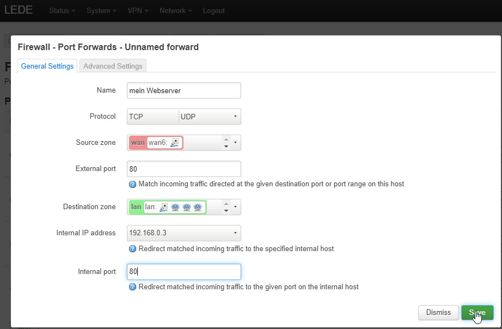Click the wan6 ethernet interface icon
The width and height of the screenshot is (502, 329).
point(175,143)
